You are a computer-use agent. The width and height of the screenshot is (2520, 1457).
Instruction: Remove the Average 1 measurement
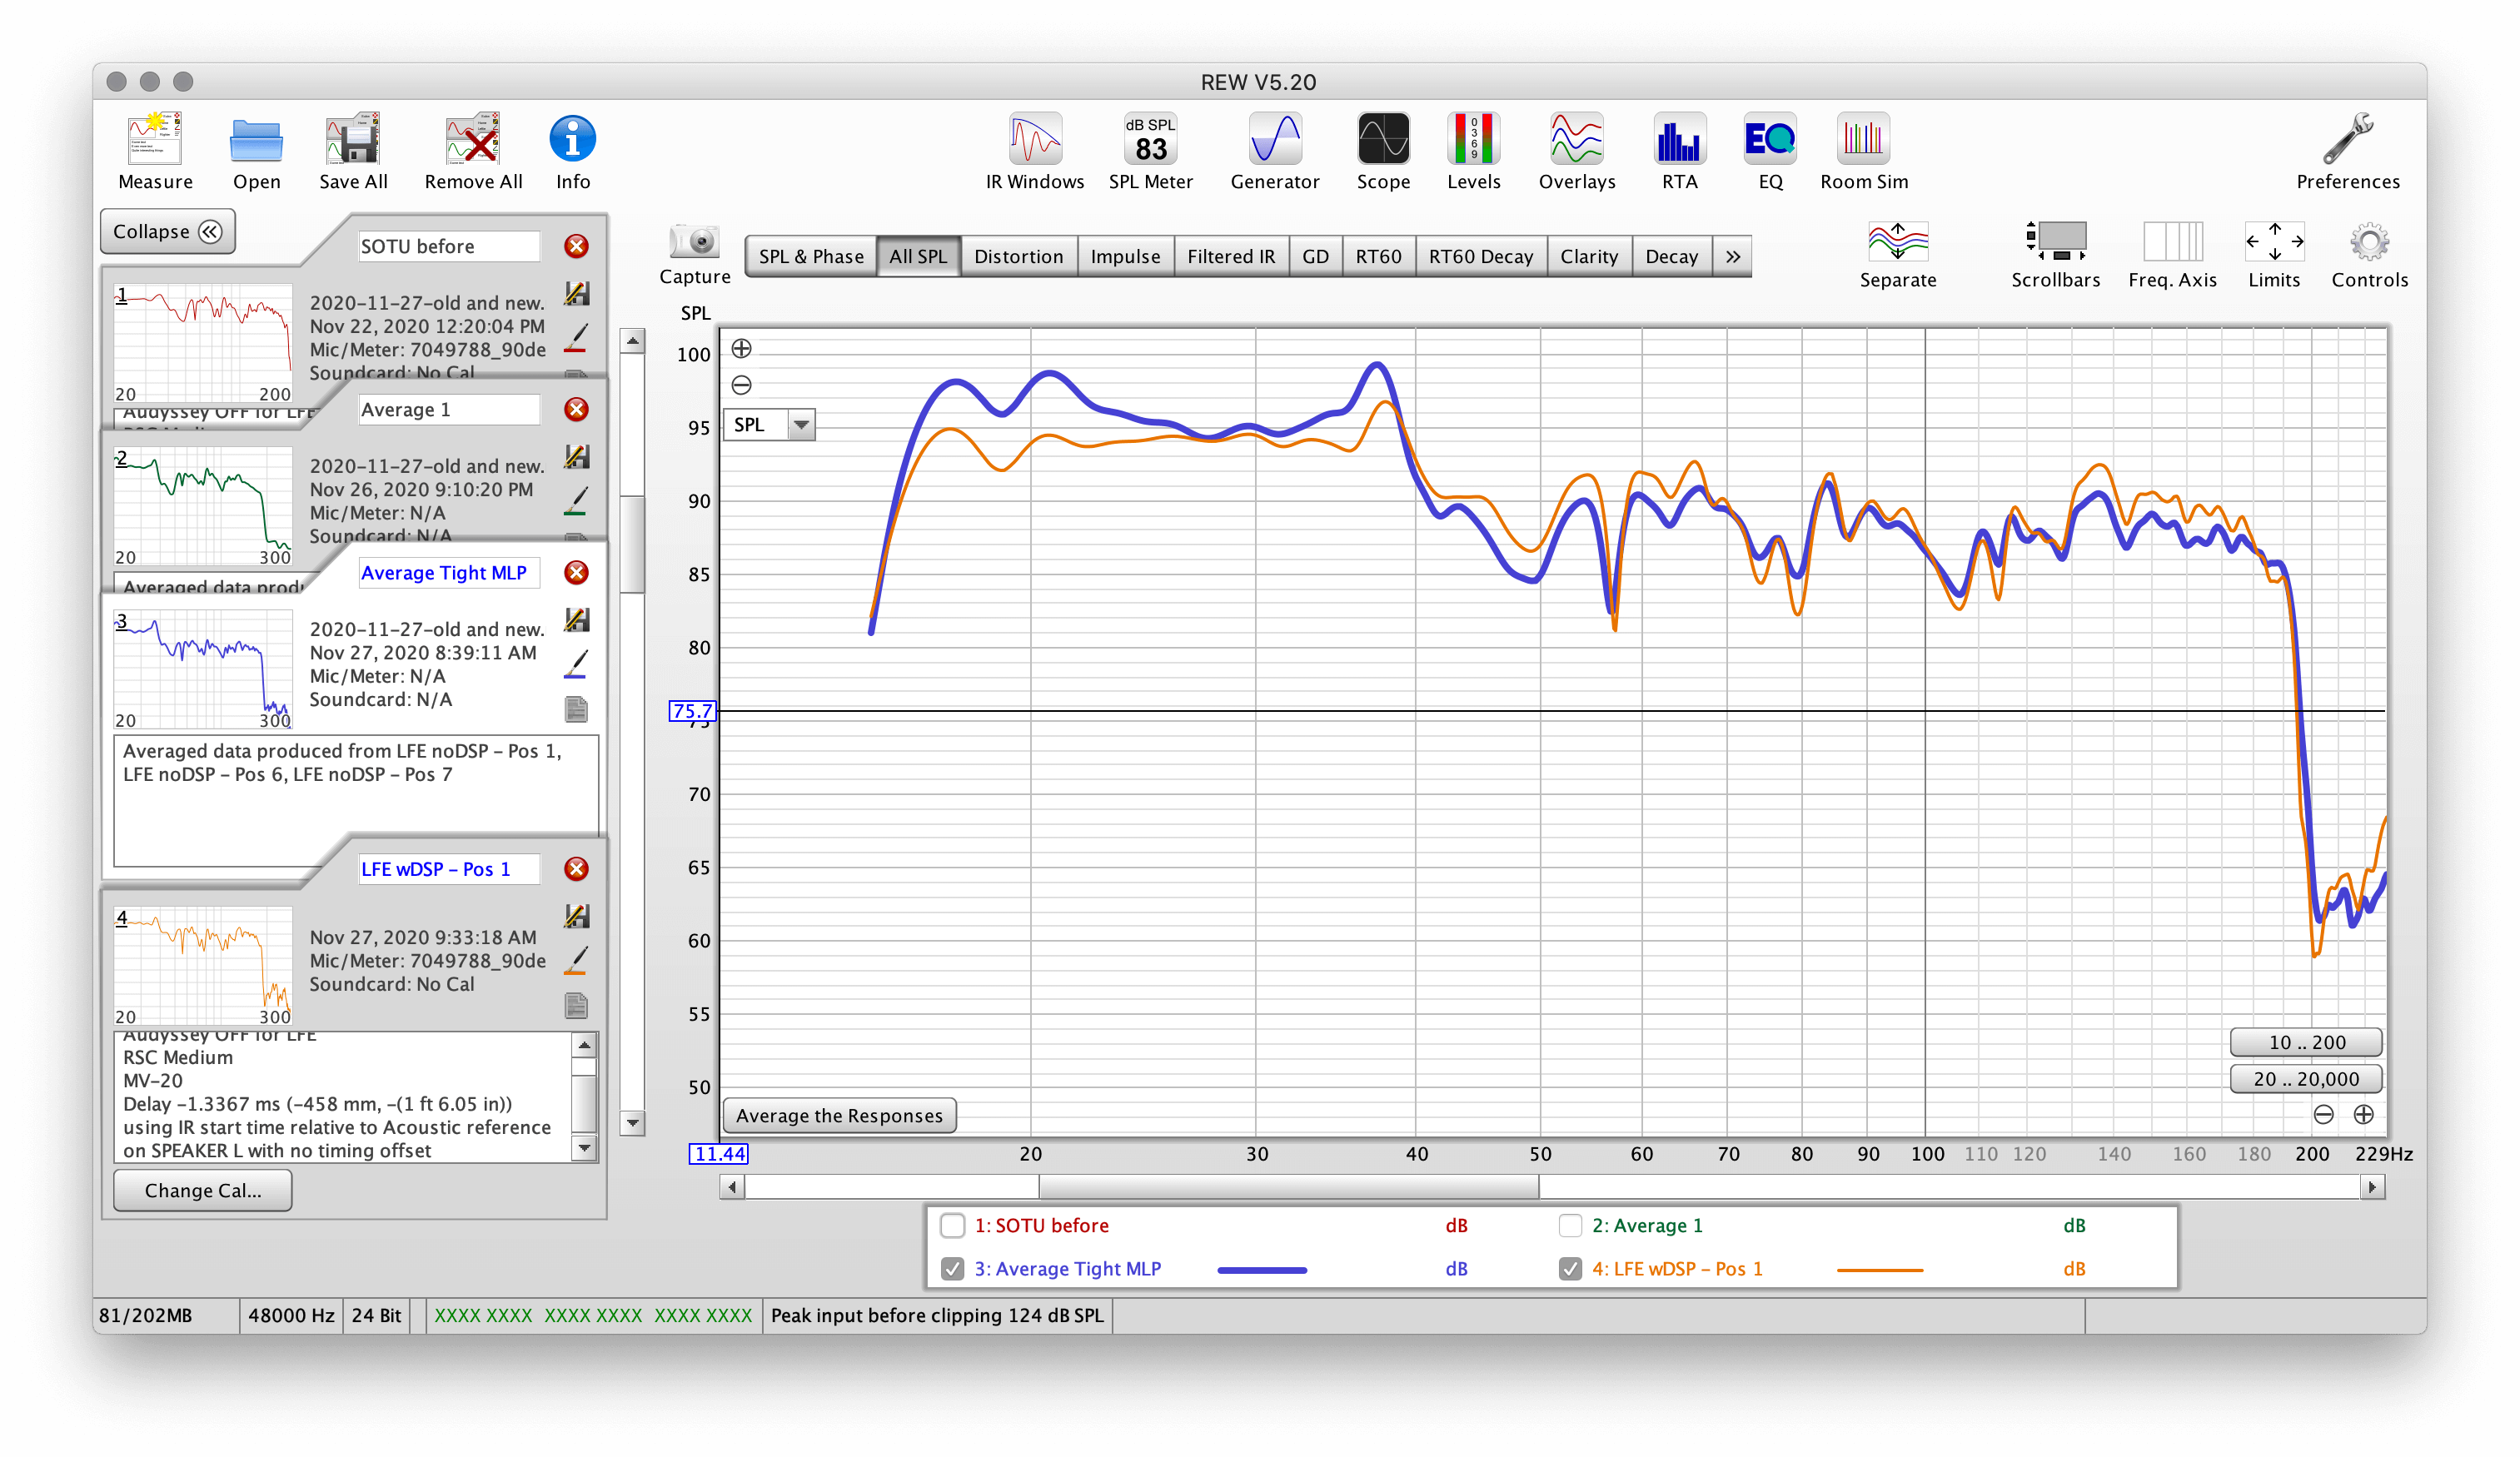coord(576,409)
